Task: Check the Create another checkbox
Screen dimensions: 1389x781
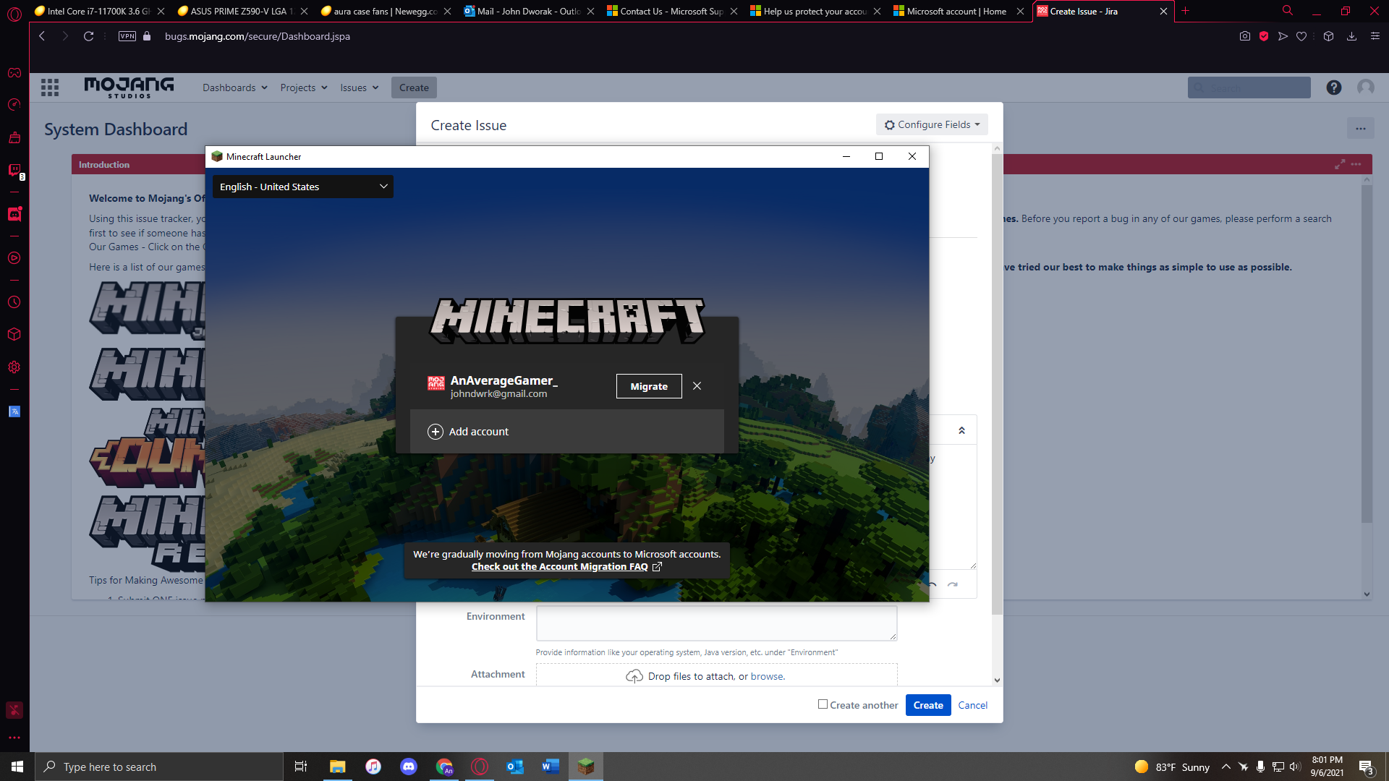Action: click(823, 704)
